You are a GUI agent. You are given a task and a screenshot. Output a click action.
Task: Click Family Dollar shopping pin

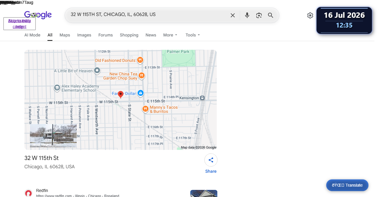point(140,93)
